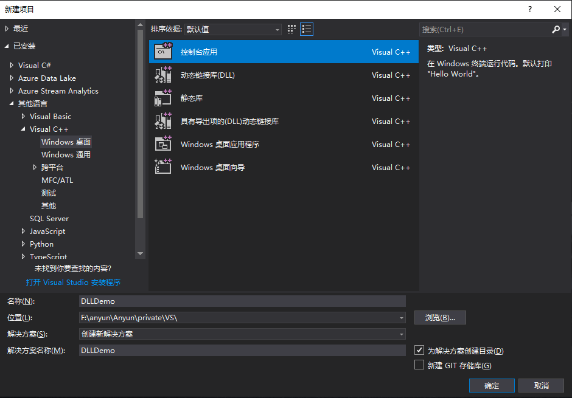
Task: Click the Windows 桌面应用程序 template icon
Action: (x=162, y=144)
